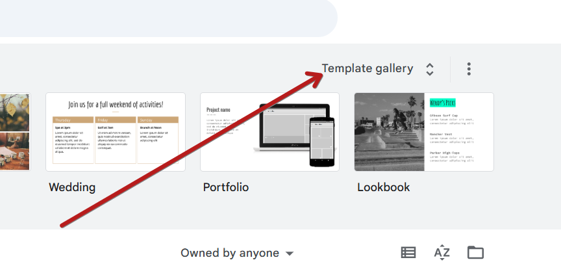Open the three-dot more options menu
This screenshot has height=275, width=561.
(x=469, y=69)
